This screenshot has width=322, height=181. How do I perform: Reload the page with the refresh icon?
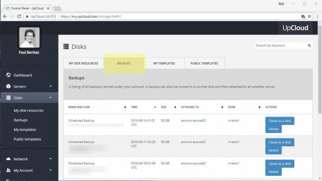(x=19, y=16)
